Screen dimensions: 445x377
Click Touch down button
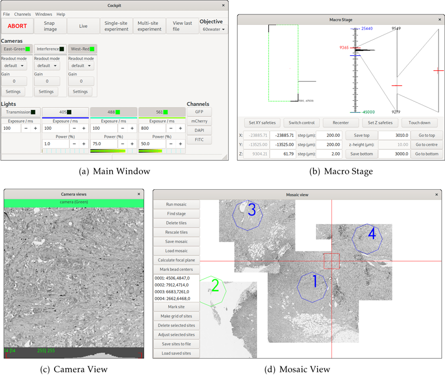419,123
